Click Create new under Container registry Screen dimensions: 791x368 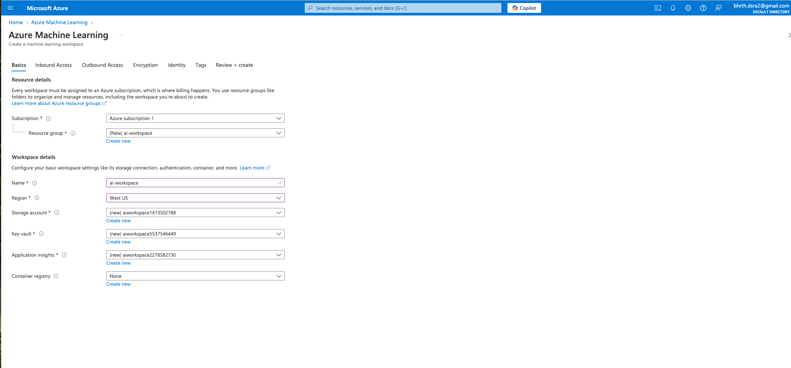(118, 284)
